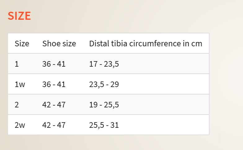Screen dimensions: 243x150
Task: Select shoe size 36 - 41 in 1w row
Action: point(54,84)
